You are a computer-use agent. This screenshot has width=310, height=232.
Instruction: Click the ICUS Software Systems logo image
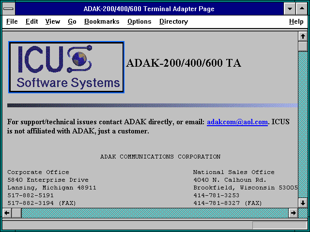66,67
